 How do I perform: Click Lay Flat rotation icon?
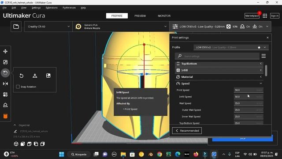click(x=35, y=76)
